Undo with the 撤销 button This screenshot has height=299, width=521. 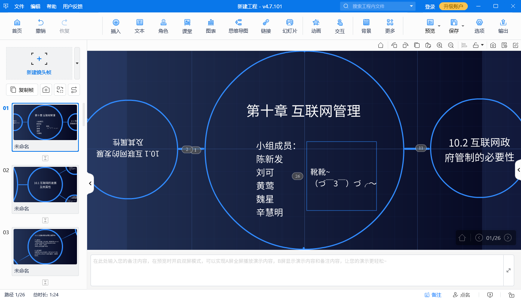click(41, 26)
